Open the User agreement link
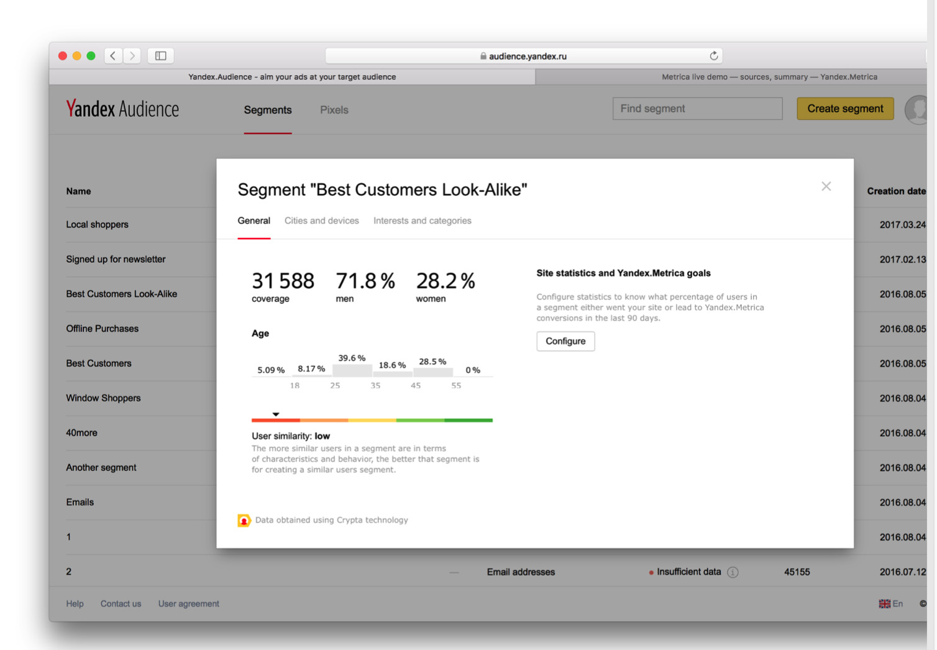The width and height of the screenshot is (937, 650). 188,604
